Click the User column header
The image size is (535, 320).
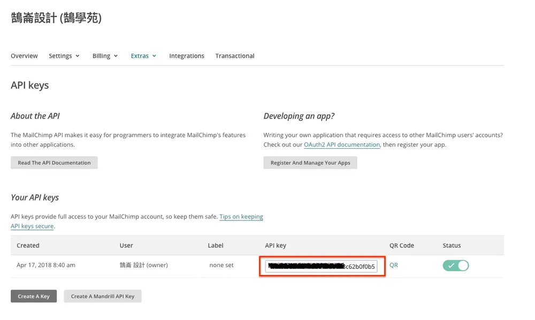[126, 245]
